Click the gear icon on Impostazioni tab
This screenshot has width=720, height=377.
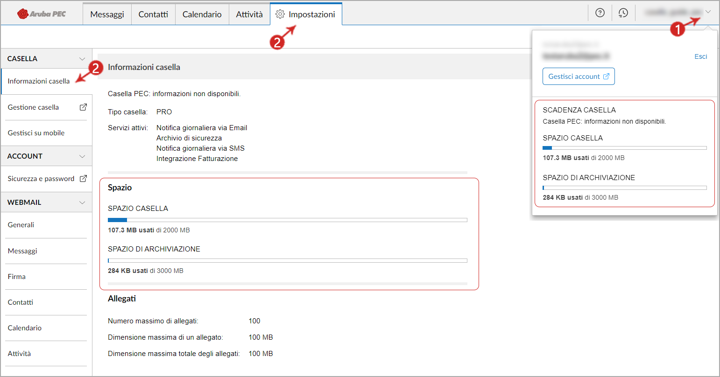coord(280,14)
